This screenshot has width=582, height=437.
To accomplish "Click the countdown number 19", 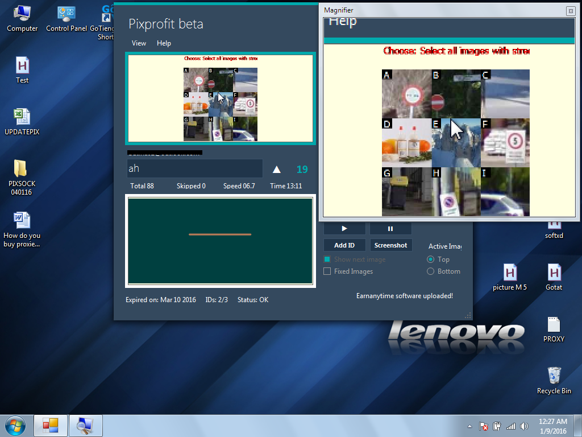I will pyautogui.click(x=302, y=170).
